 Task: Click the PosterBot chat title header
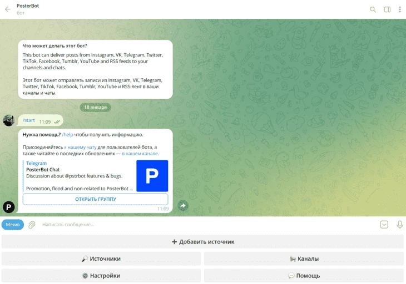(28, 6)
